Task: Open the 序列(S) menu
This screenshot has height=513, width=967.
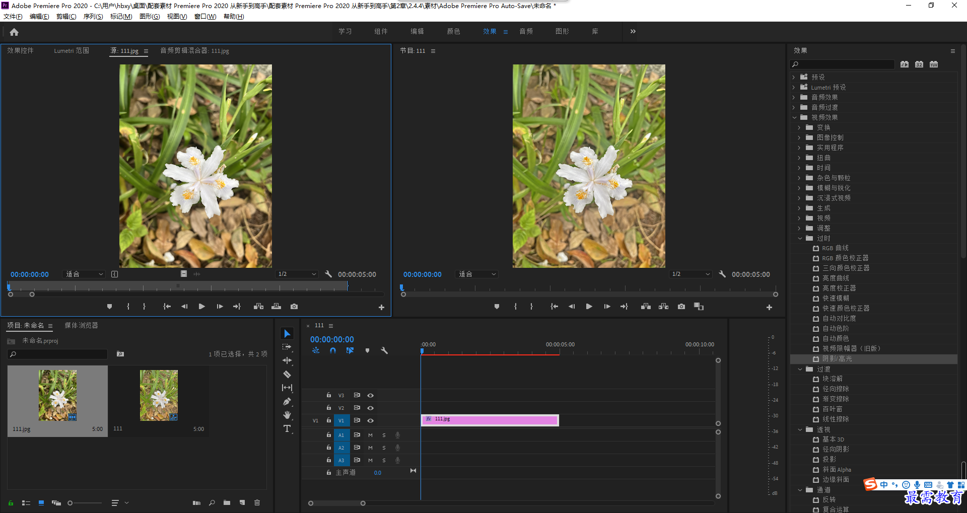Action: (x=93, y=17)
